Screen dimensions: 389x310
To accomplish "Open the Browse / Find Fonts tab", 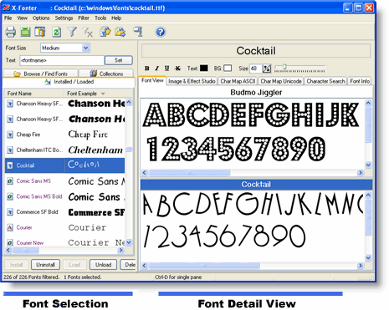I will (40, 74).
